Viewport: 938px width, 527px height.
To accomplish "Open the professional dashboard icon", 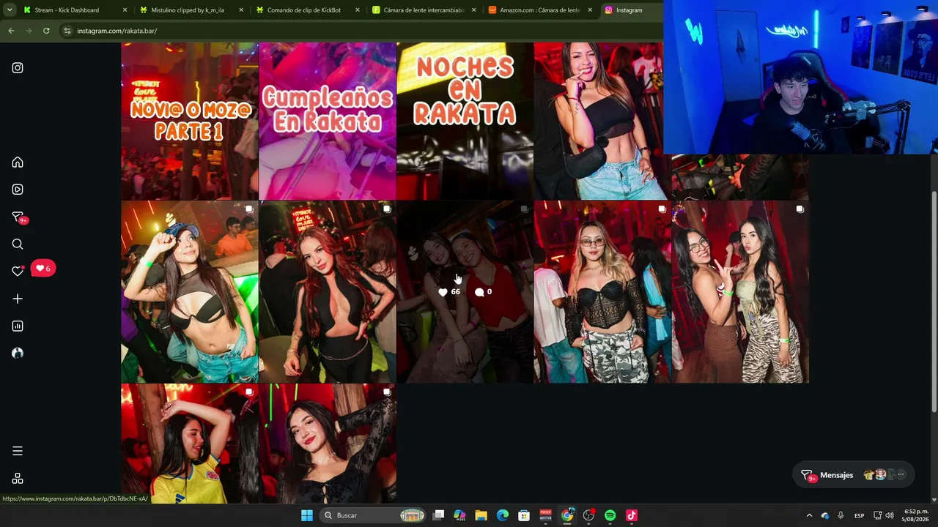I will pyautogui.click(x=18, y=326).
